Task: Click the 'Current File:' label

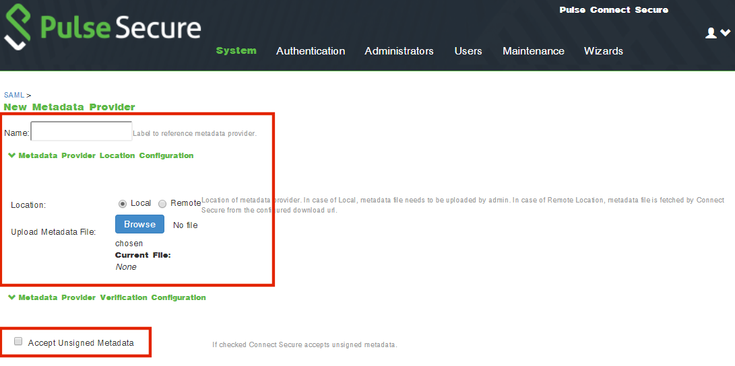Action: point(143,255)
